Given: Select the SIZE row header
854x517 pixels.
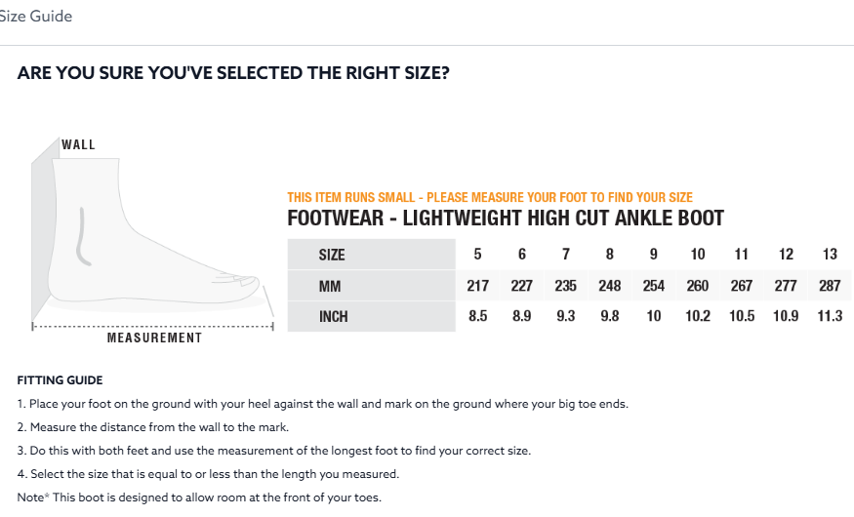Looking at the screenshot, I should 332,255.
